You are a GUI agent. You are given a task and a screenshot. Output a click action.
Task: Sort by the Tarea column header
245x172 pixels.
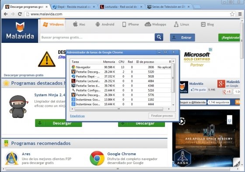(x=86, y=62)
